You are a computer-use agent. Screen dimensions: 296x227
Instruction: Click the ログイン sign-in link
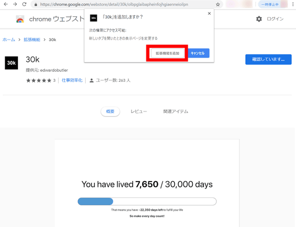pyautogui.click(x=275, y=19)
